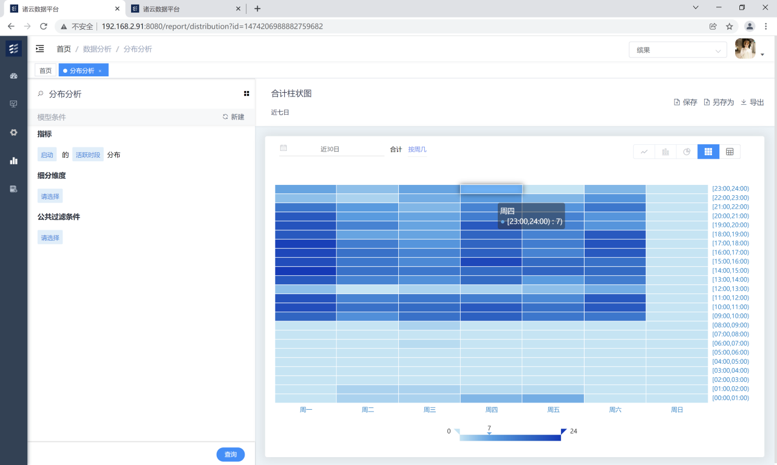The width and height of the screenshot is (777, 465).
Task: Open the dashboard gauge icon in the sidebar
Action: tap(13, 76)
